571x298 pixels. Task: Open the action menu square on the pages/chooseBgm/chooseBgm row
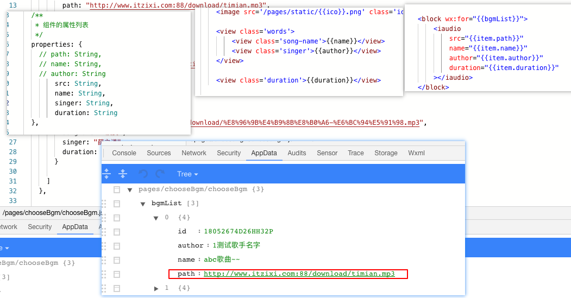coord(116,189)
